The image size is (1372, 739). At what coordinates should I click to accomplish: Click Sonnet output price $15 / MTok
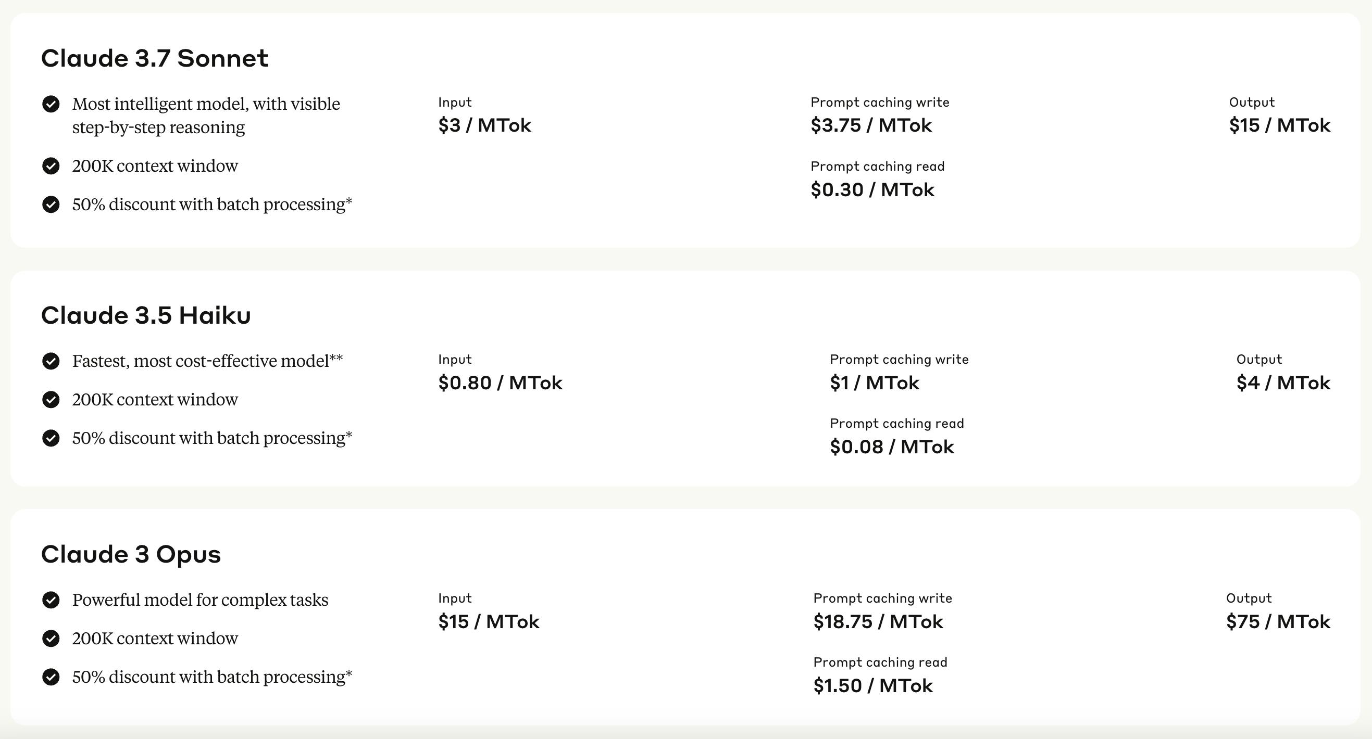point(1279,125)
